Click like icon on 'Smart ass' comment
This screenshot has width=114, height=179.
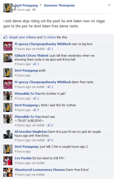(x=49, y=125)
